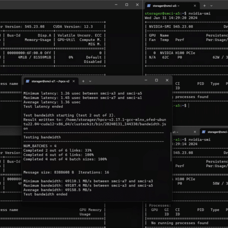Click 'No running processes found' at bottom right
228x228 pixels.
(180, 223)
